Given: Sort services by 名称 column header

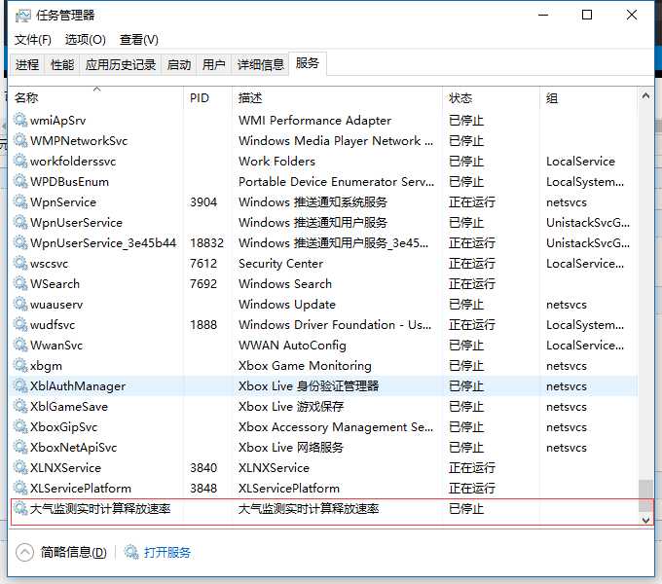Looking at the screenshot, I should point(96,98).
